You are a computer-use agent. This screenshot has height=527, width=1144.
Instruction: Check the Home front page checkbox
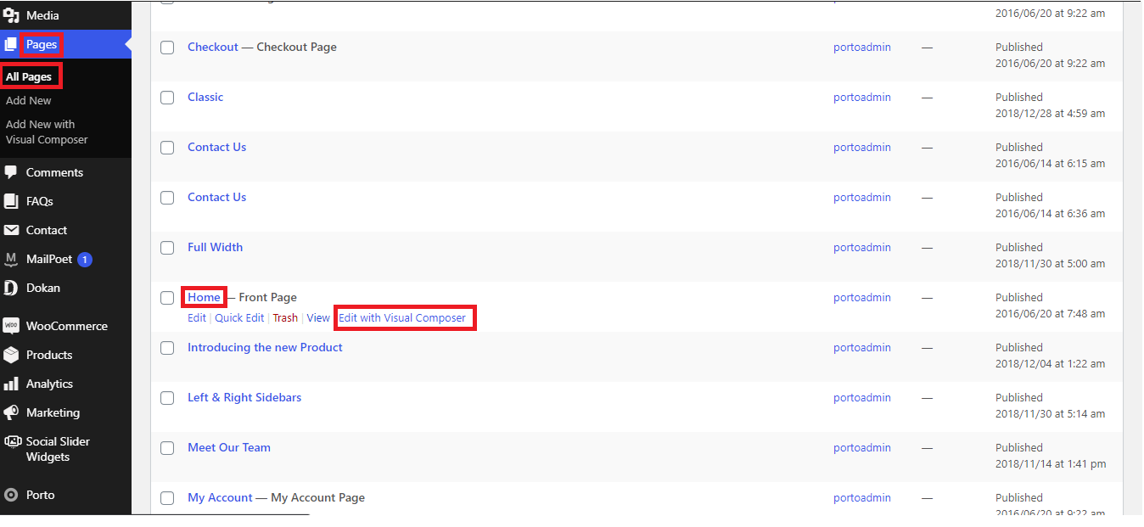[x=167, y=298]
